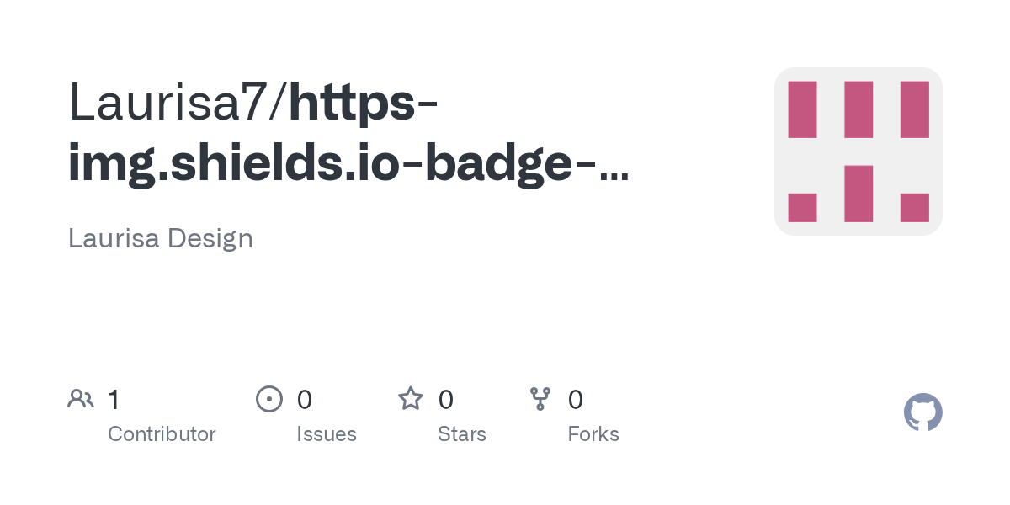Click the Forks label

593,434
